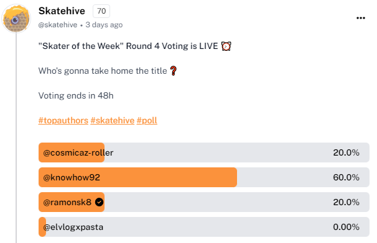The width and height of the screenshot is (377, 243).
Task: Click the reputation badge showing 70
Action: pyautogui.click(x=101, y=11)
